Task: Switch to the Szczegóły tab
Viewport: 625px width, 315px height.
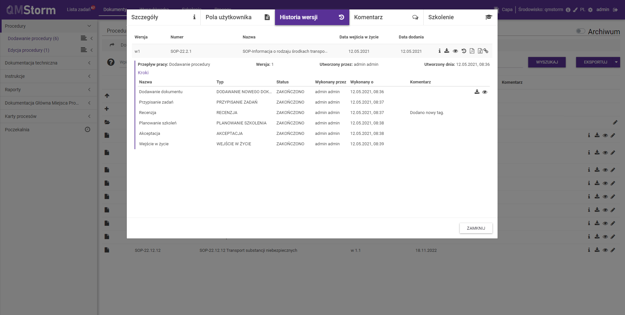Action: (x=163, y=17)
